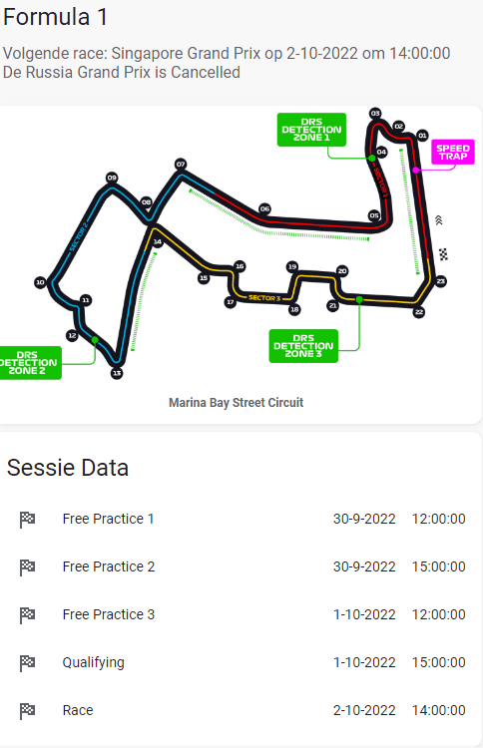Click the Free Practice 2 checkered flag icon
Viewport: 483px width, 748px height.
point(27,566)
